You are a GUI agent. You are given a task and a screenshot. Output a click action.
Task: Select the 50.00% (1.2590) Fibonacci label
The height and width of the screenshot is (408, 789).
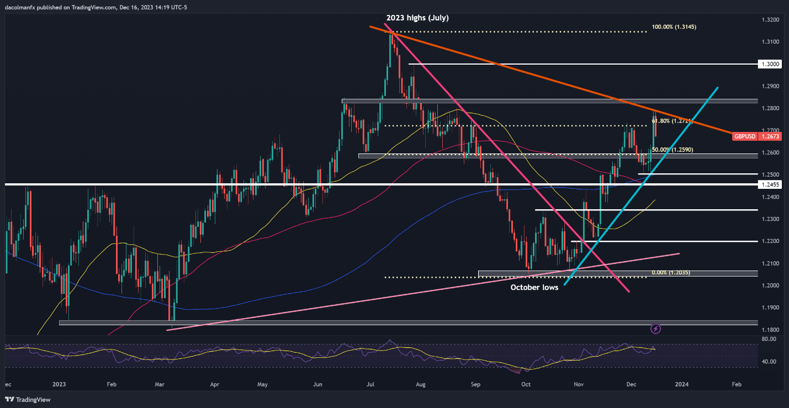point(672,150)
